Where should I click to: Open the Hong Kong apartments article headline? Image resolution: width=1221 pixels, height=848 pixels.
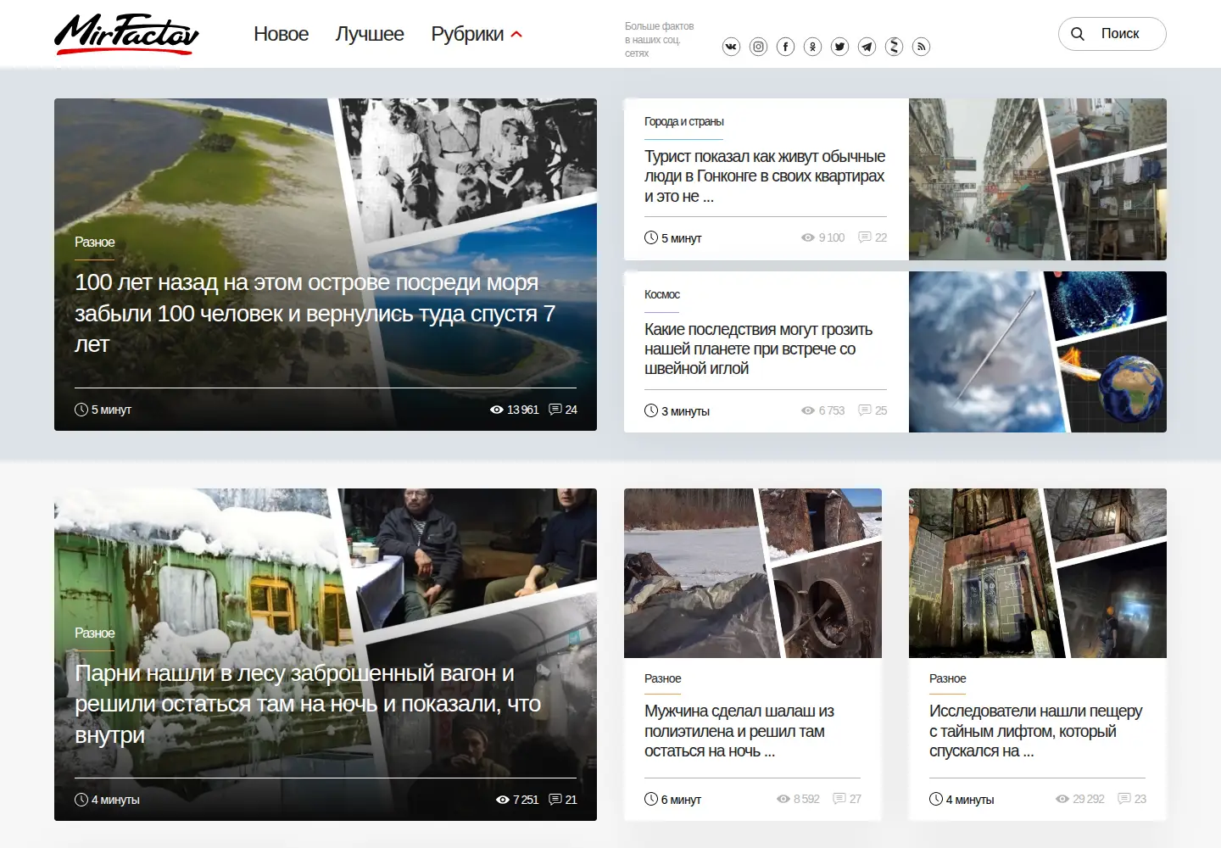(765, 176)
